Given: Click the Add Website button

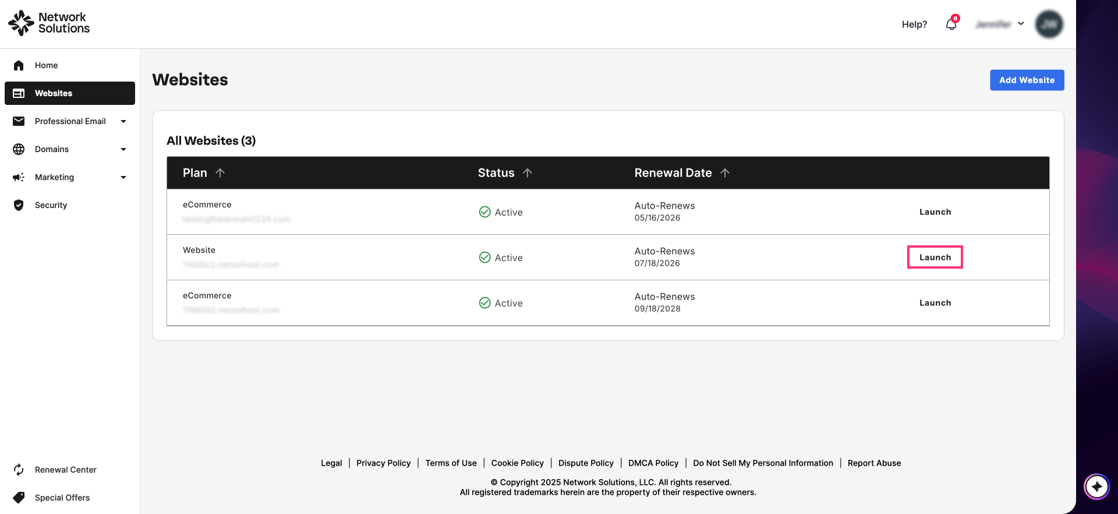Looking at the screenshot, I should pyautogui.click(x=1027, y=80).
